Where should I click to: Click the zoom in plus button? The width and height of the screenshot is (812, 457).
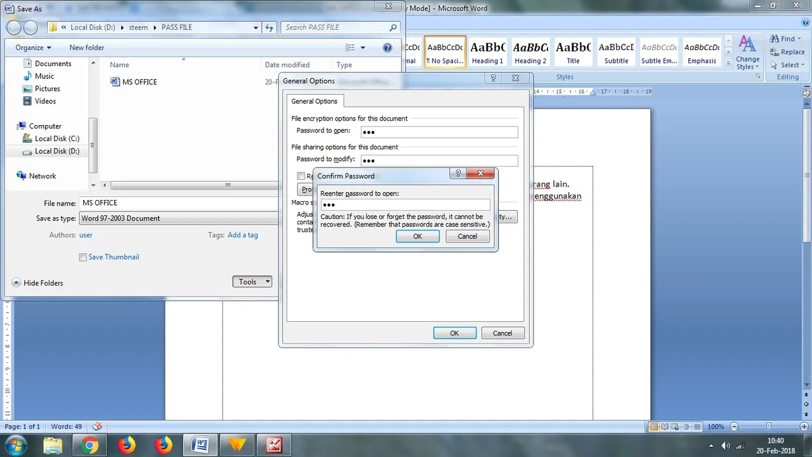(x=806, y=427)
